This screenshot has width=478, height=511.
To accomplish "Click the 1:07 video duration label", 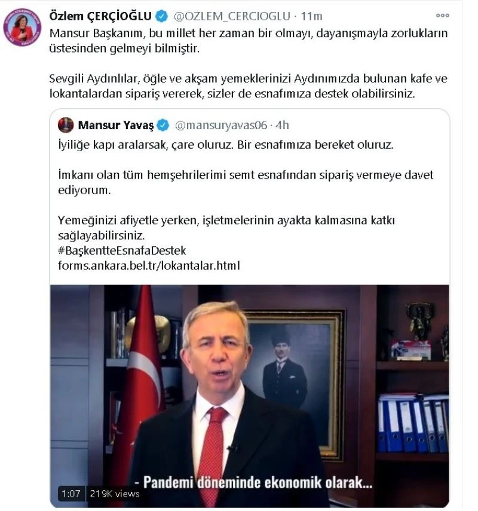I will pyautogui.click(x=71, y=494).
